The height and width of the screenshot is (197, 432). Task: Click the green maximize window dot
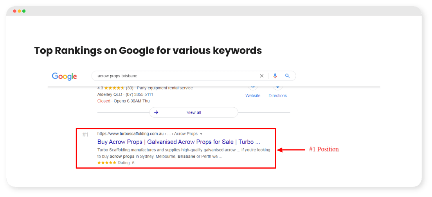point(24,11)
